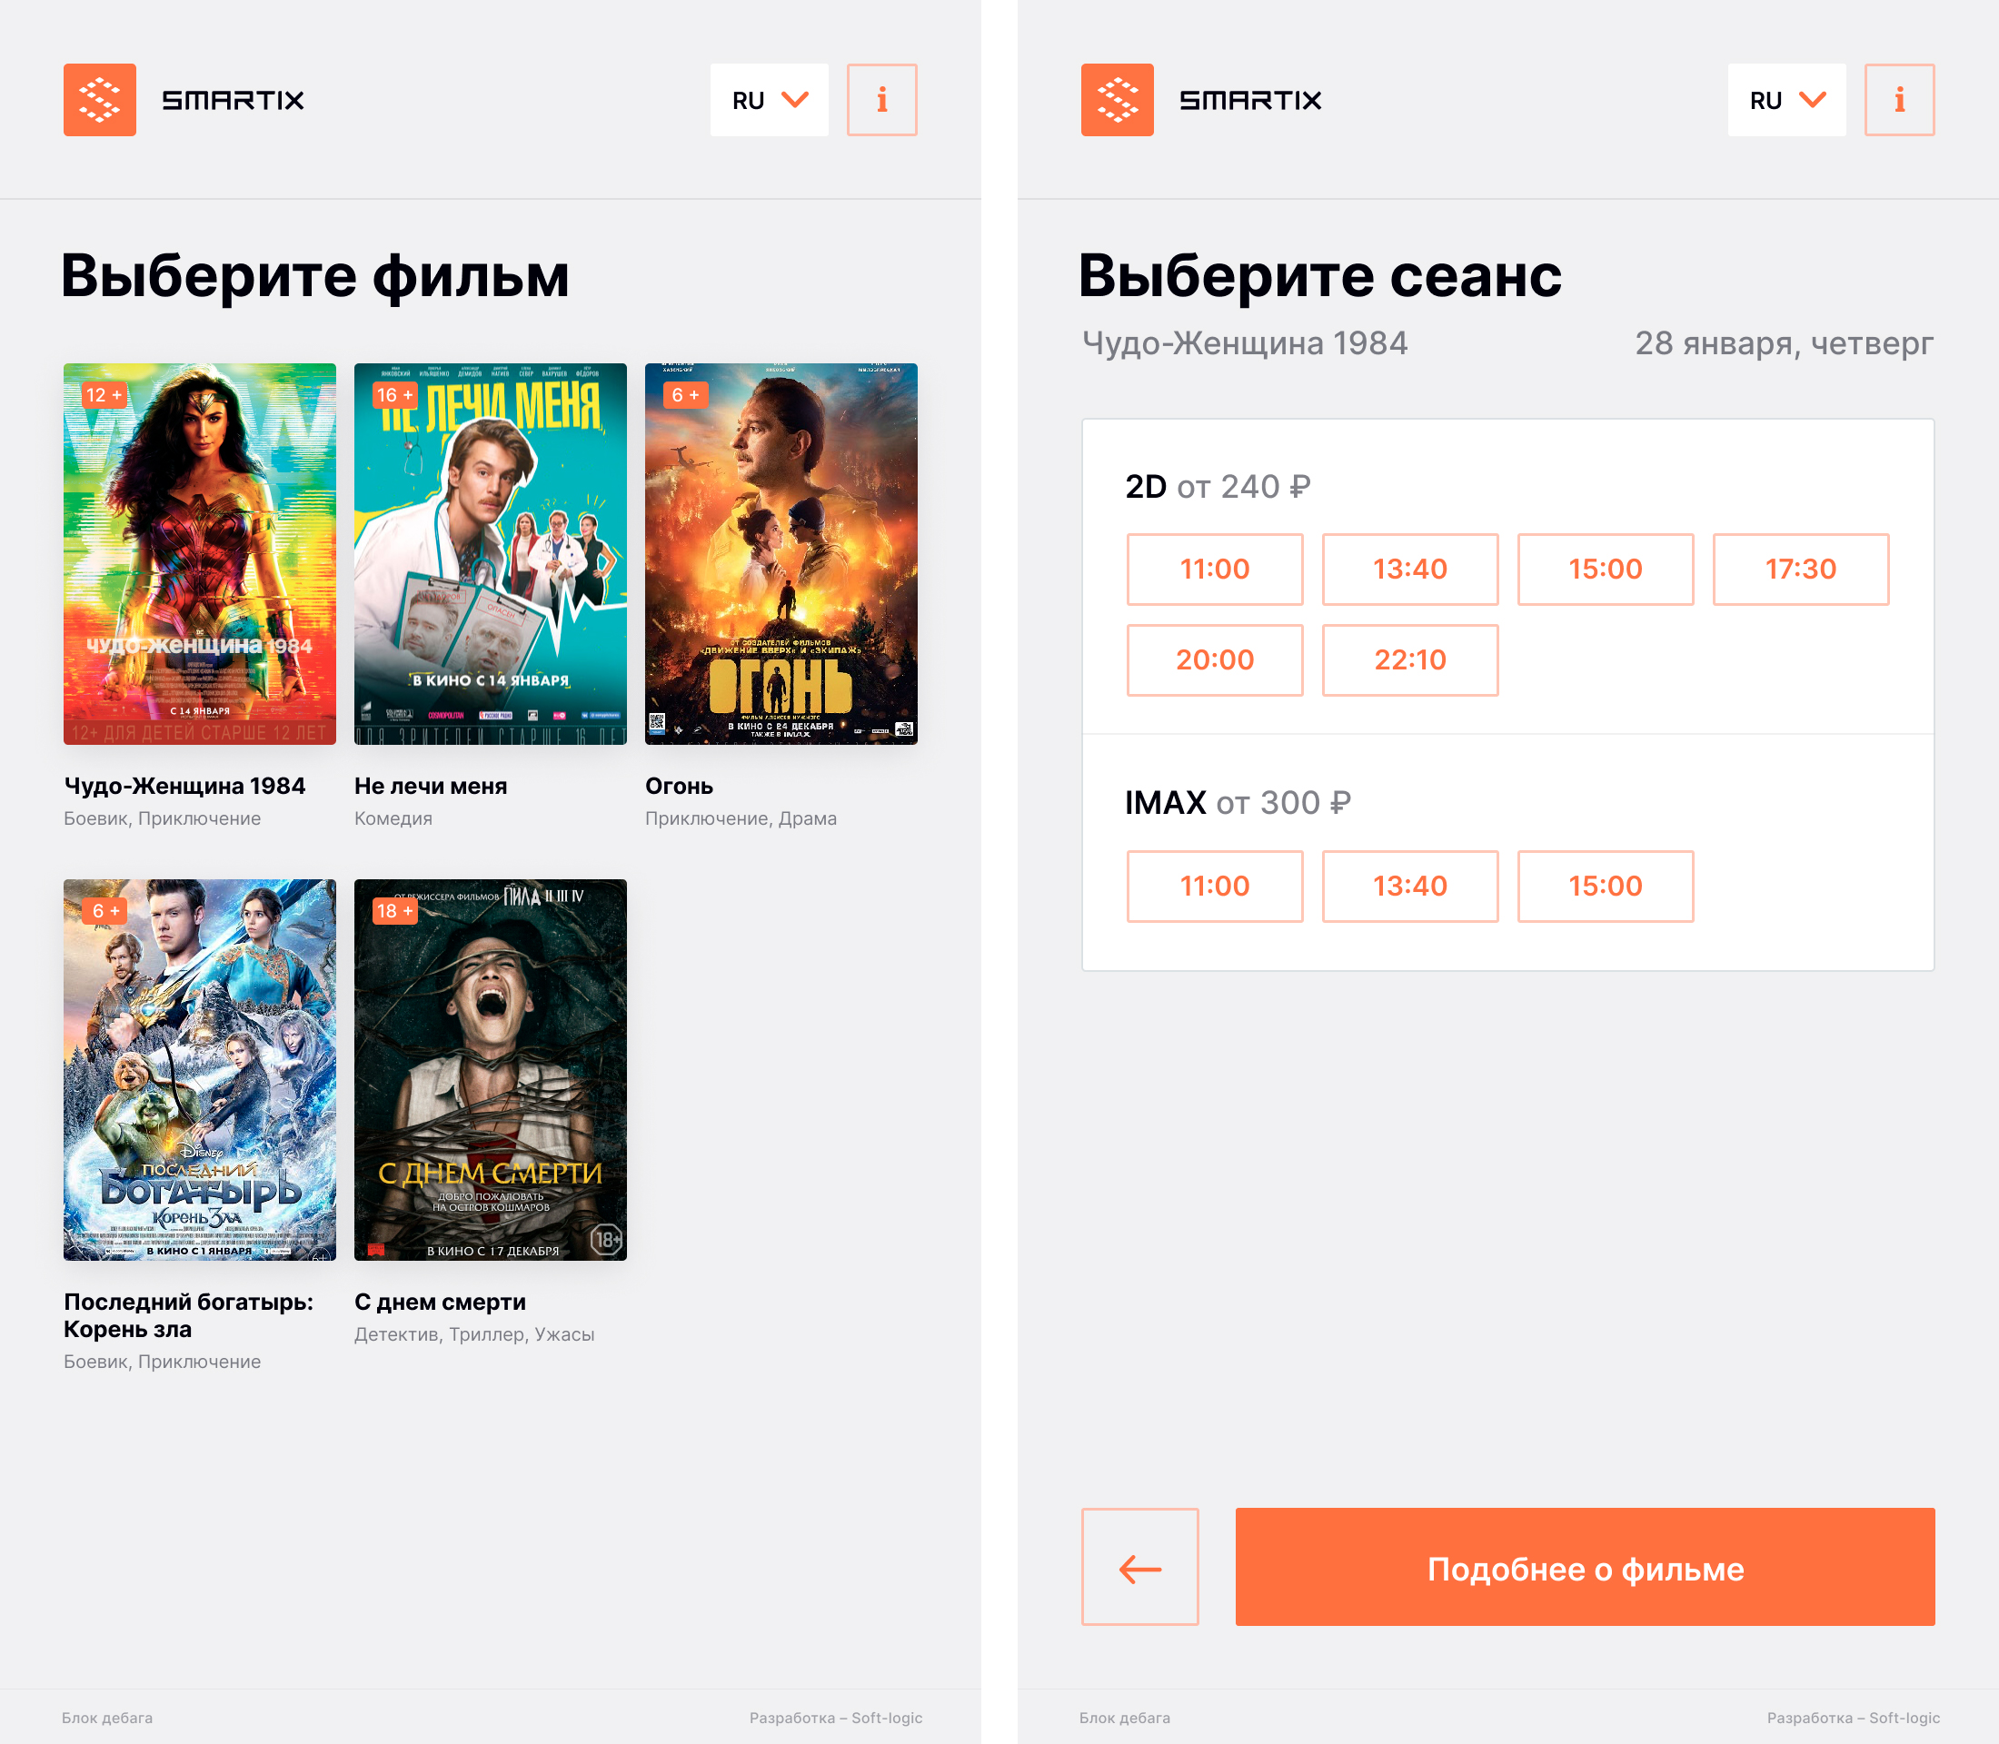Viewport: 1999px width, 1744px height.
Task: Open info icon on film selection screen
Action: [882, 100]
